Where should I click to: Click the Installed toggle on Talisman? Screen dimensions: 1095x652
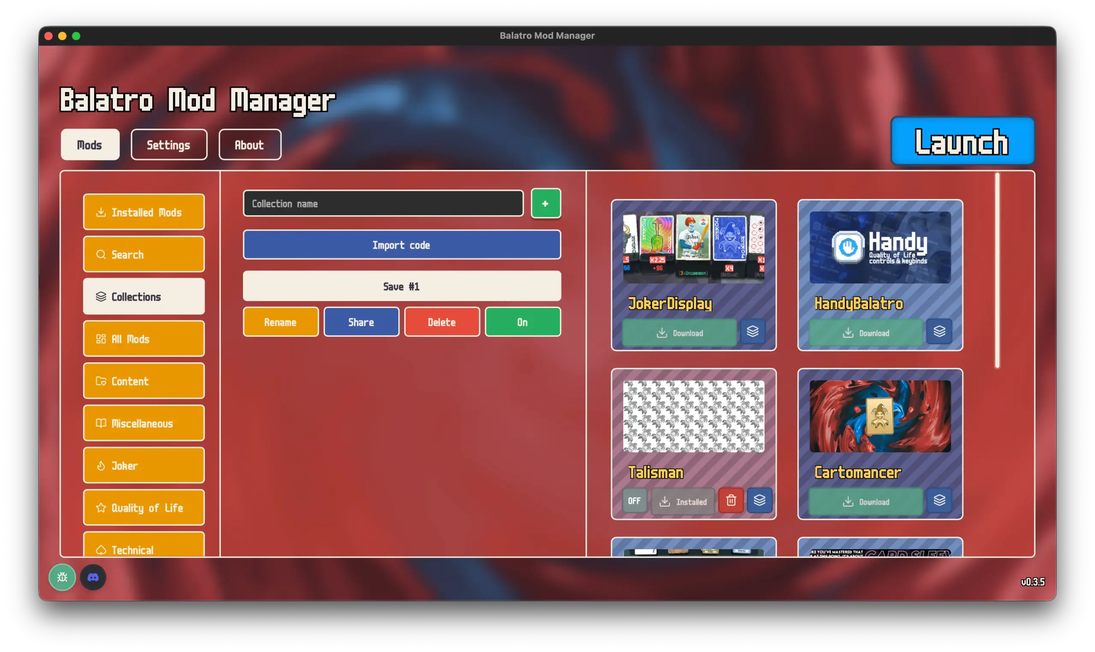tap(683, 501)
